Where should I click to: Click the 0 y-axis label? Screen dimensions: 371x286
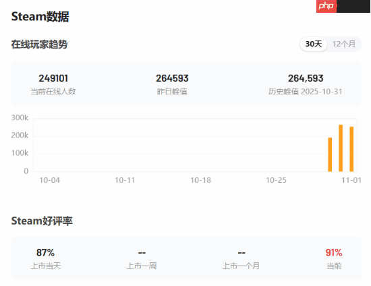(26, 171)
